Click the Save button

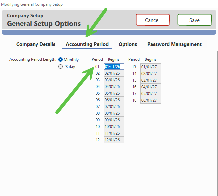click(194, 20)
